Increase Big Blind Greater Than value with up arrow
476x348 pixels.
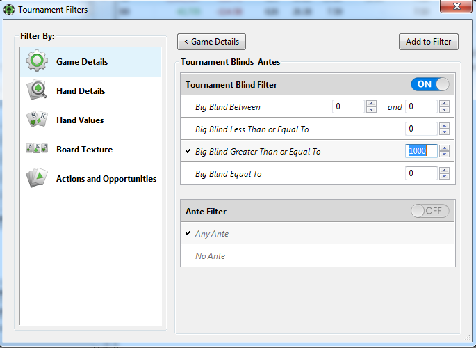(445, 148)
